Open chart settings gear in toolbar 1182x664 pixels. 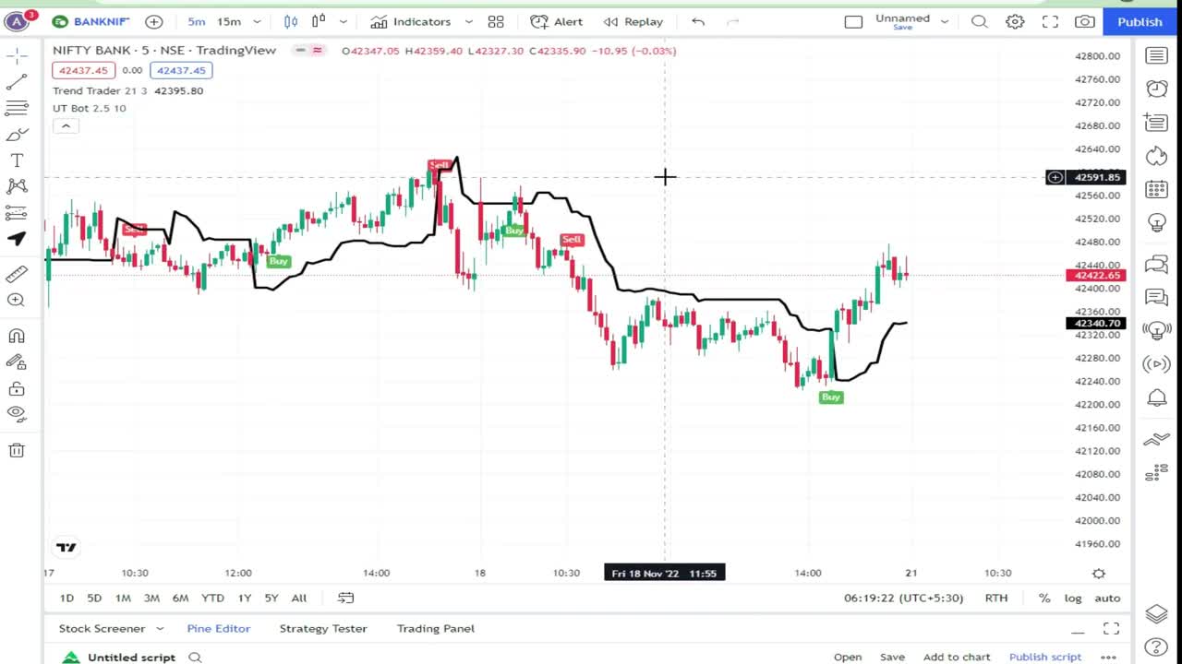(x=1015, y=21)
